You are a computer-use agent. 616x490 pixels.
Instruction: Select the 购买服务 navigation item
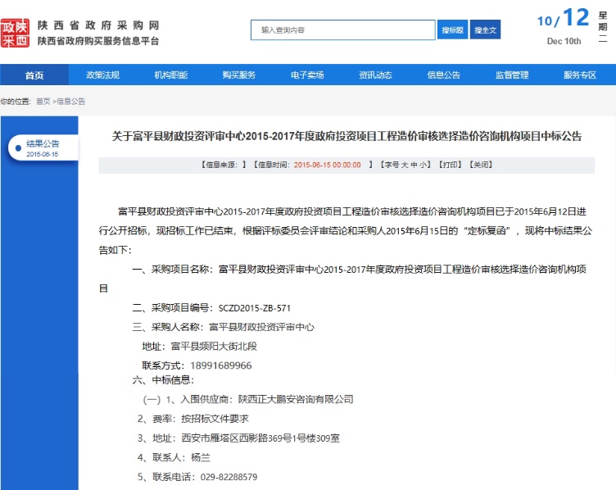(x=238, y=75)
